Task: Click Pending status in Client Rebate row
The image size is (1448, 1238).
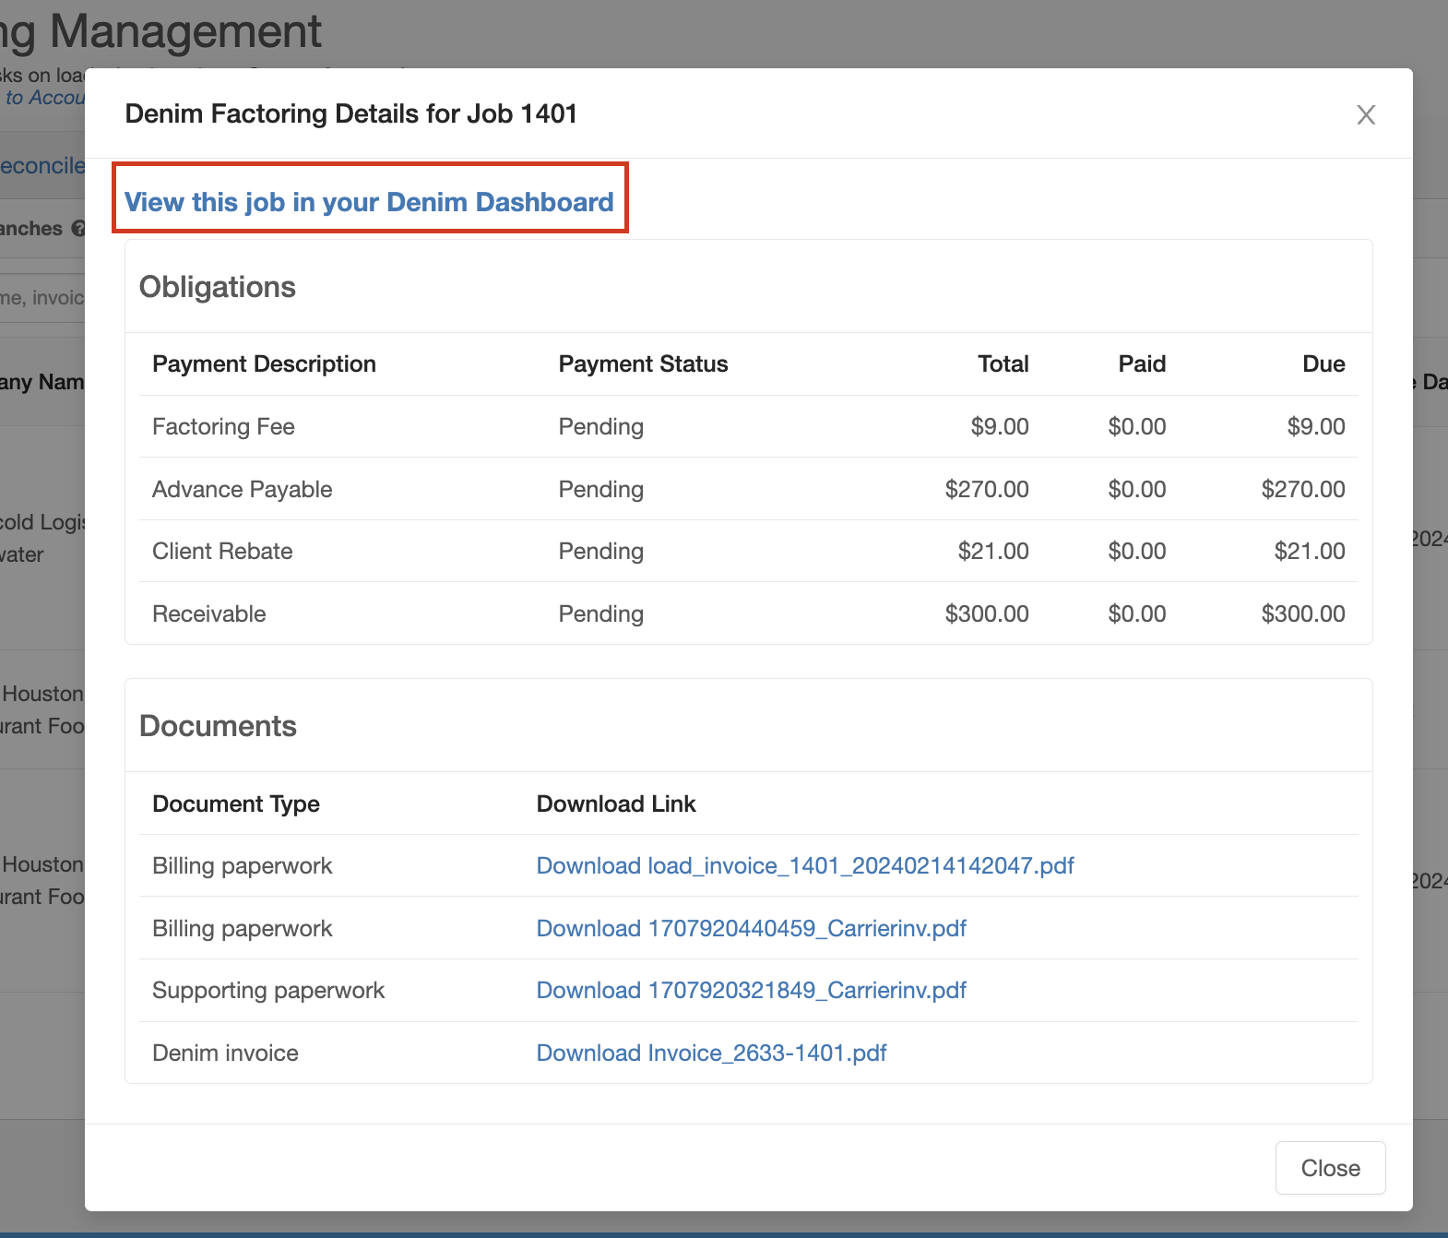Action: (601, 551)
